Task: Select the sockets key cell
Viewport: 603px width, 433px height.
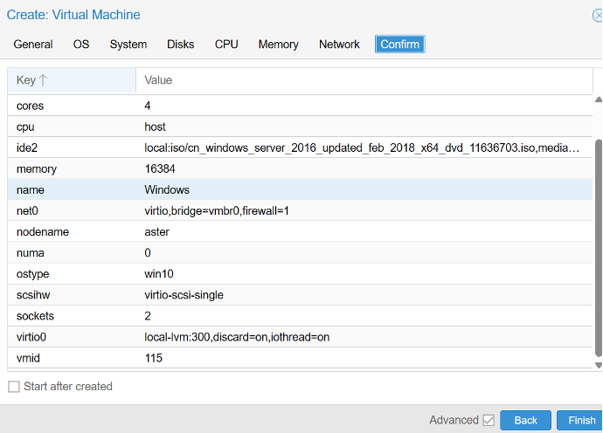Action: 72,316
